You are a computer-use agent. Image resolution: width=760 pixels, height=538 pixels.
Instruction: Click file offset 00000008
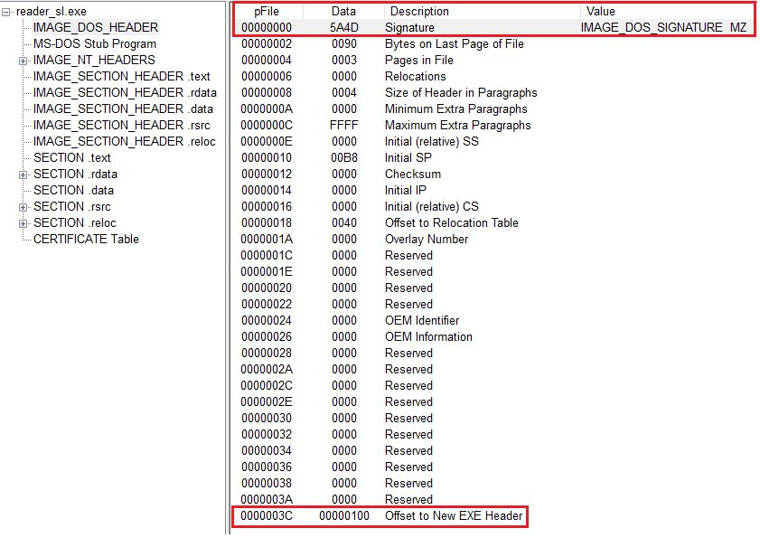pos(267,92)
